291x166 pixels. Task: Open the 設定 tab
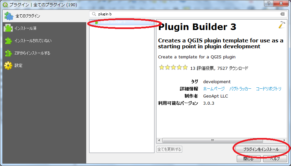(44, 66)
